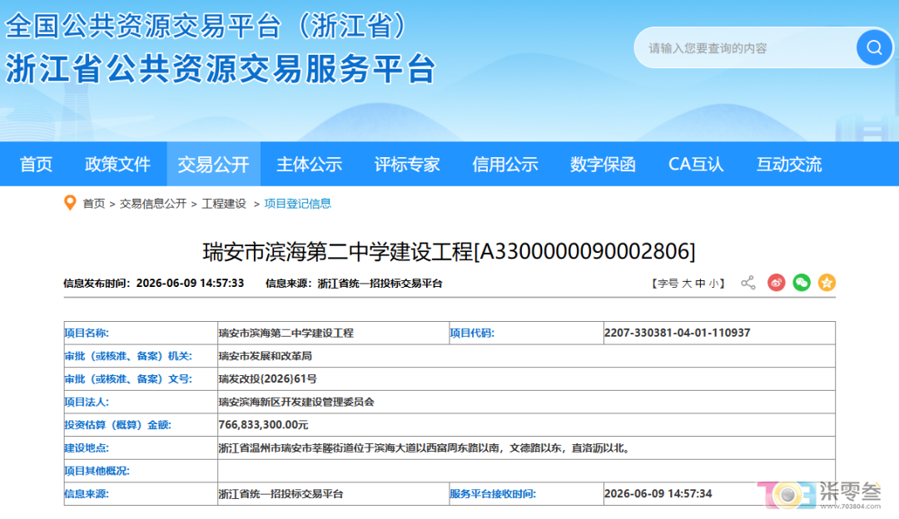The height and width of the screenshot is (519, 899).
Task: Open the 政策文件 navigation tab
Action: (117, 165)
